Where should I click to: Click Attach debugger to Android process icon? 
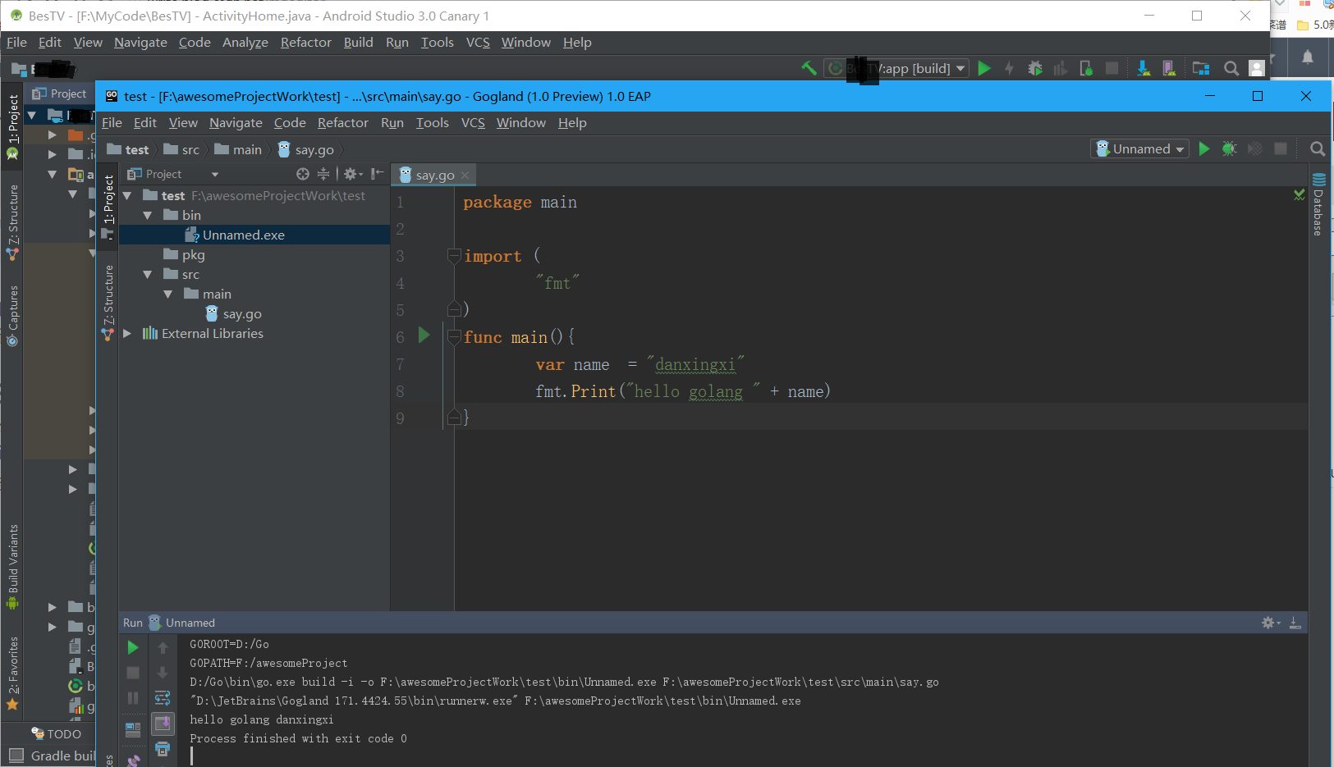coord(1086,68)
